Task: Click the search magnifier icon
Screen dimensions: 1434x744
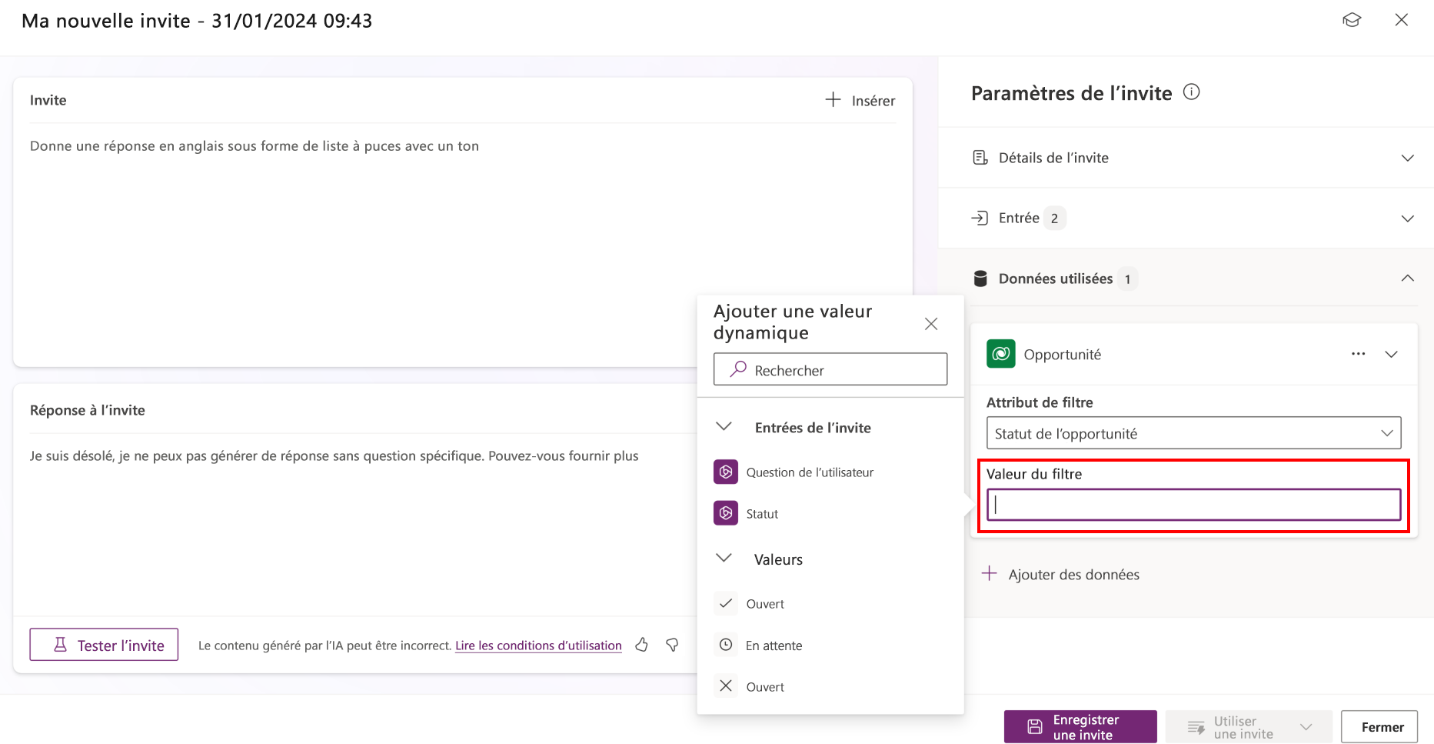Action: point(738,369)
